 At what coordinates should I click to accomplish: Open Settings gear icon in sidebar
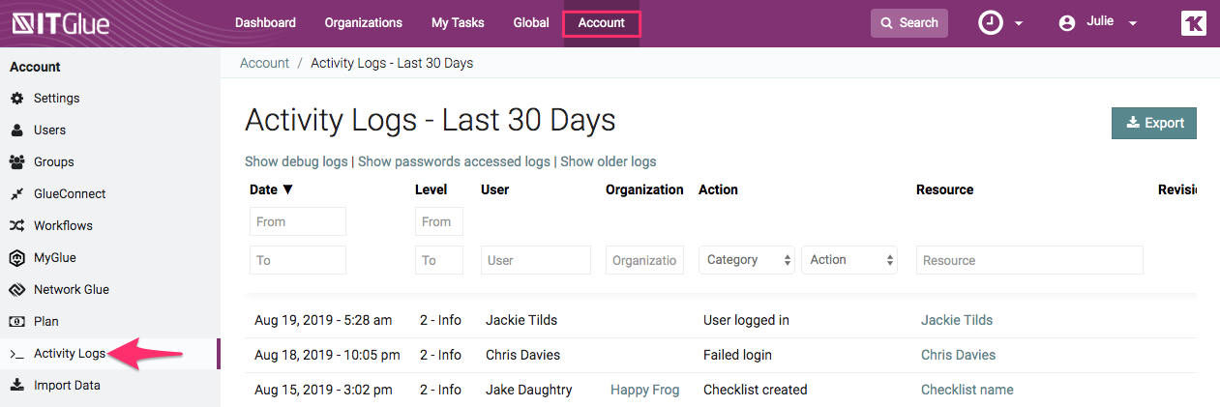click(x=16, y=99)
